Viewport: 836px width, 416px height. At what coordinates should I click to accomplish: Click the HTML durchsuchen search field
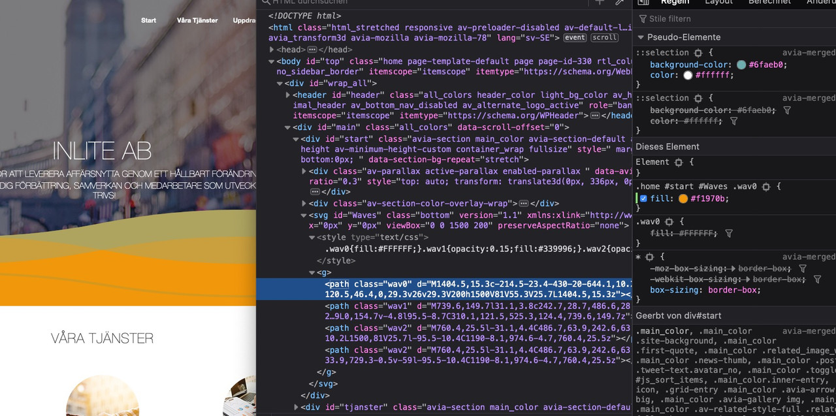click(425, 3)
